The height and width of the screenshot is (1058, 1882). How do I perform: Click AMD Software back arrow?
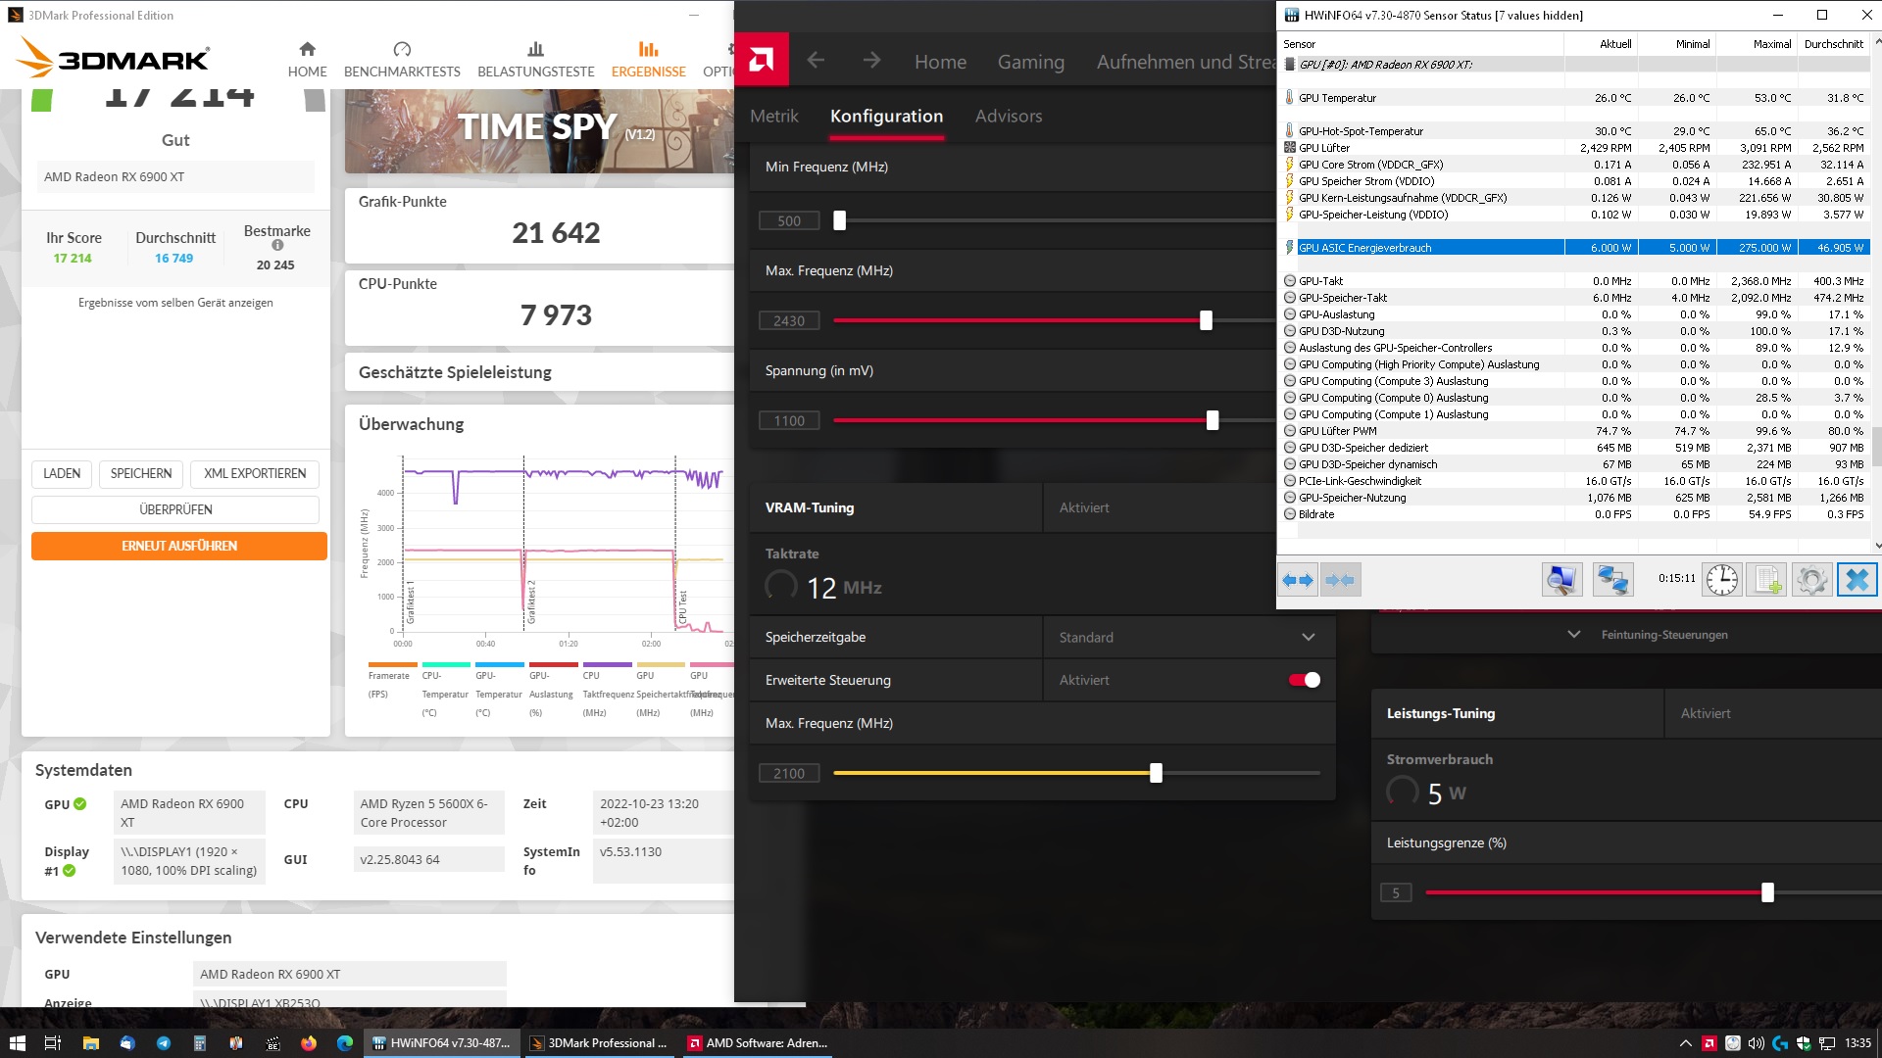816,61
